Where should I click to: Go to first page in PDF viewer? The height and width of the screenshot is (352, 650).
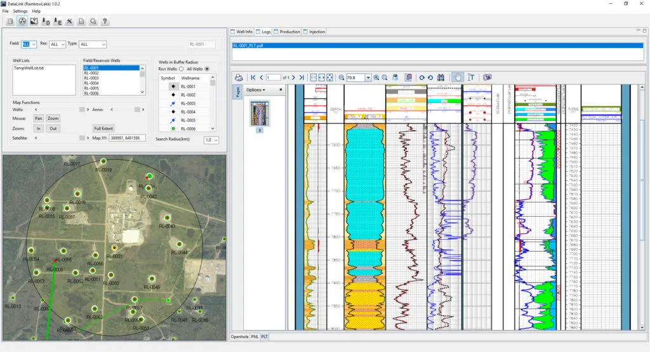pyautogui.click(x=253, y=77)
